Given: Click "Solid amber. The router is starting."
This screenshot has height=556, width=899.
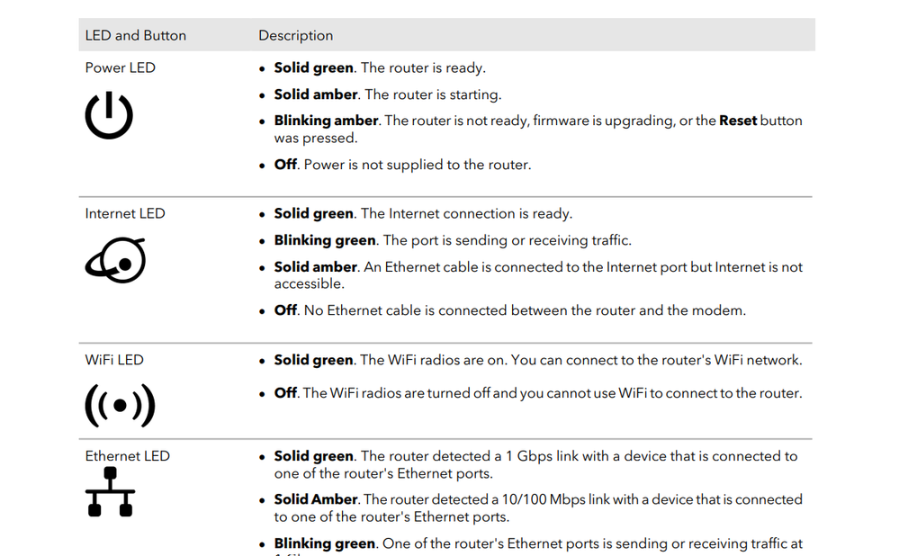Looking at the screenshot, I should [x=387, y=94].
